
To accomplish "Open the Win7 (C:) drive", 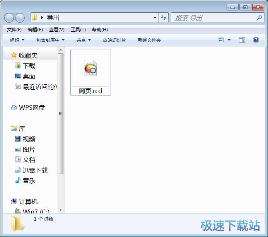I will pyautogui.click(x=36, y=211).
